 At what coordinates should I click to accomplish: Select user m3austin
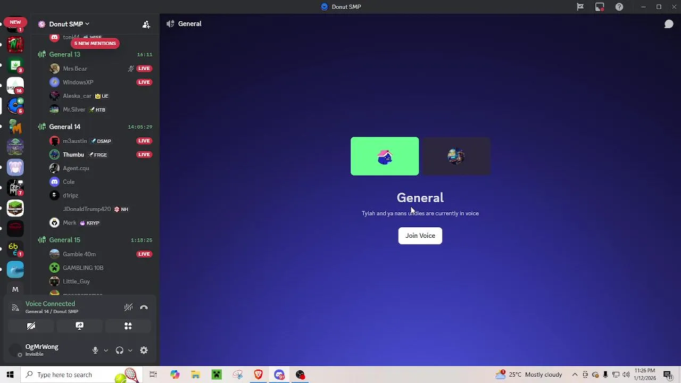click(74, 141)
